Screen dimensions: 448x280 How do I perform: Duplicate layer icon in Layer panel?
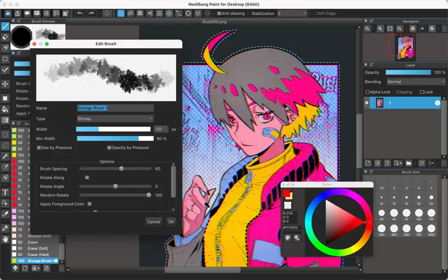click(x=422, y=163)
